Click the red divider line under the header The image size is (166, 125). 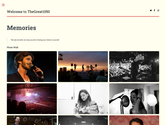[x=83, y=16]
